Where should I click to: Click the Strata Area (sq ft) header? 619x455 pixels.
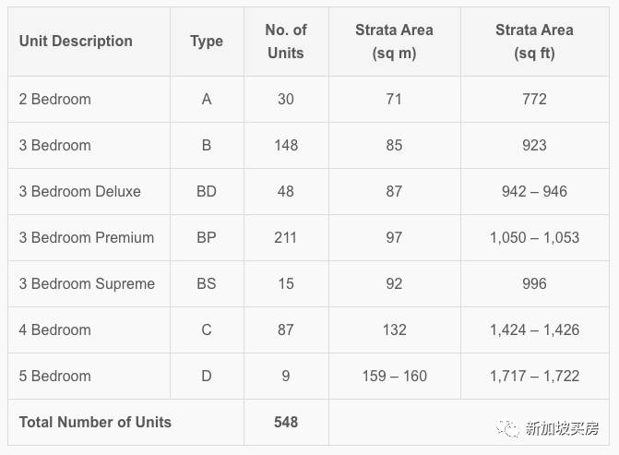[x=534, y=42]
